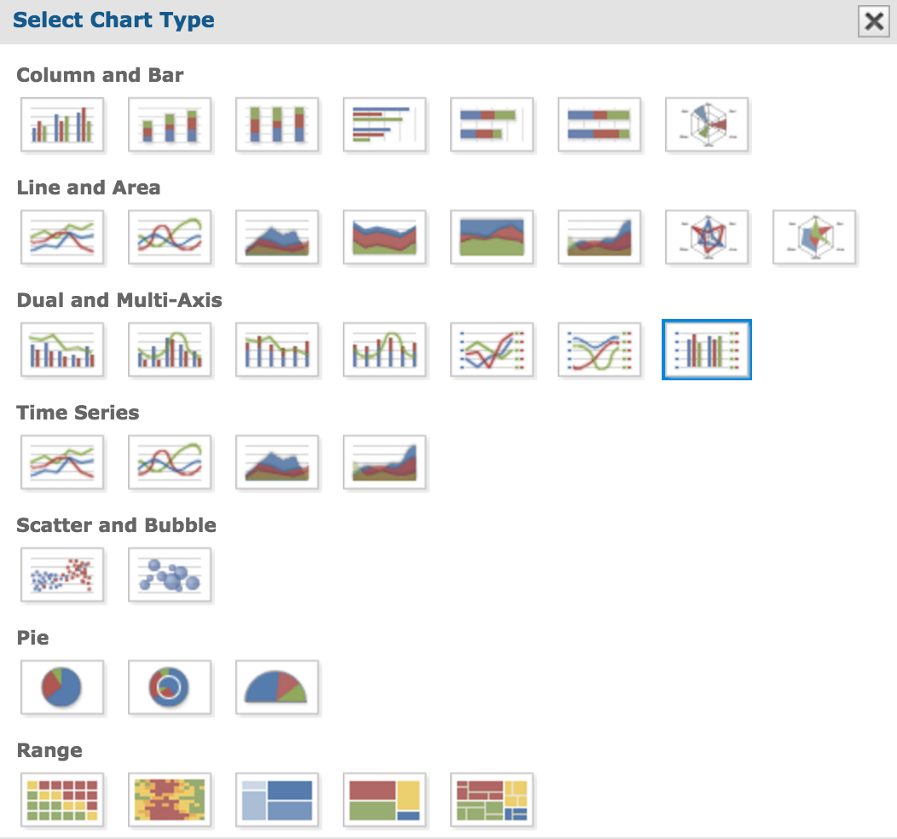Close the Select Chart Type dialog
The height and width of the screenshot is (839, 897).
coord(873,21)
